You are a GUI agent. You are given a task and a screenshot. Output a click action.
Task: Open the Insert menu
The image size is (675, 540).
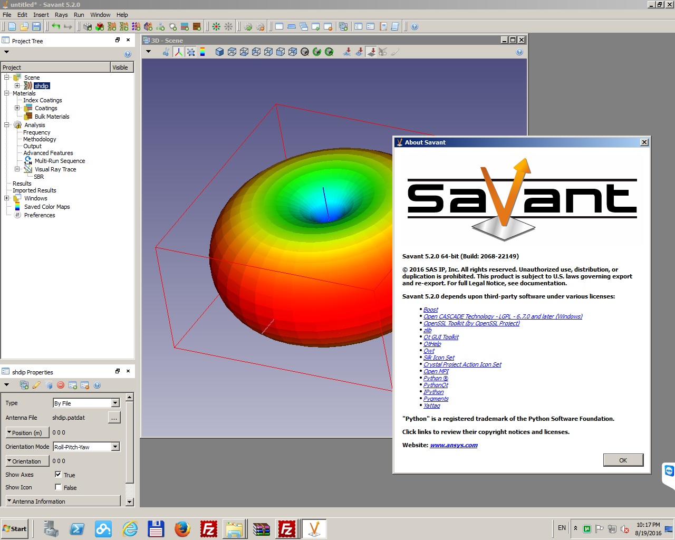click(x=41, y=15)
